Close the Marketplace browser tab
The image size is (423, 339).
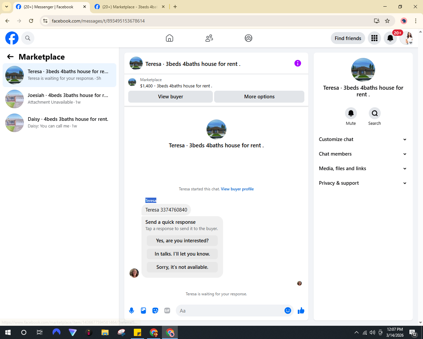pos(163,7)
